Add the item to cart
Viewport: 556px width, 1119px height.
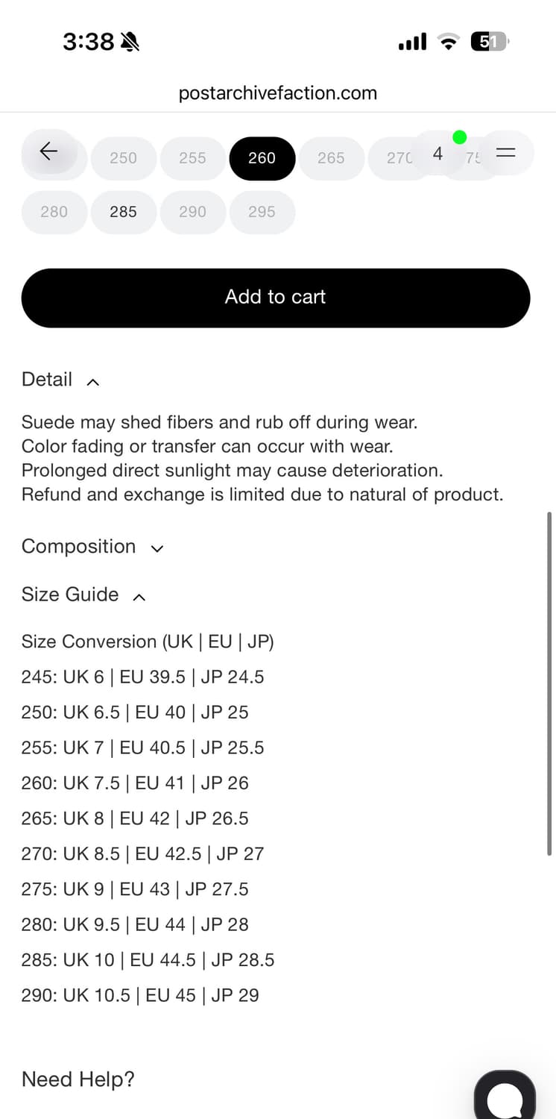click(276, 298)
